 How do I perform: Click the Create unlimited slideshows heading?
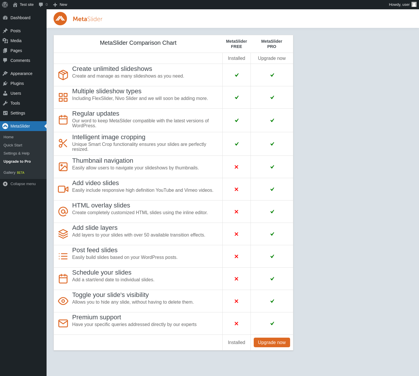[112, 69]
